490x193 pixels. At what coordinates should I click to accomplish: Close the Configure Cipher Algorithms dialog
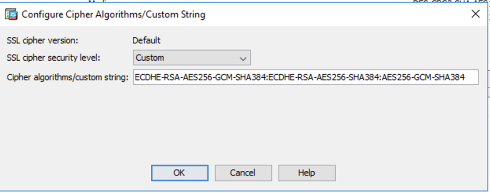pyautogui.click(x=475, y=14)
